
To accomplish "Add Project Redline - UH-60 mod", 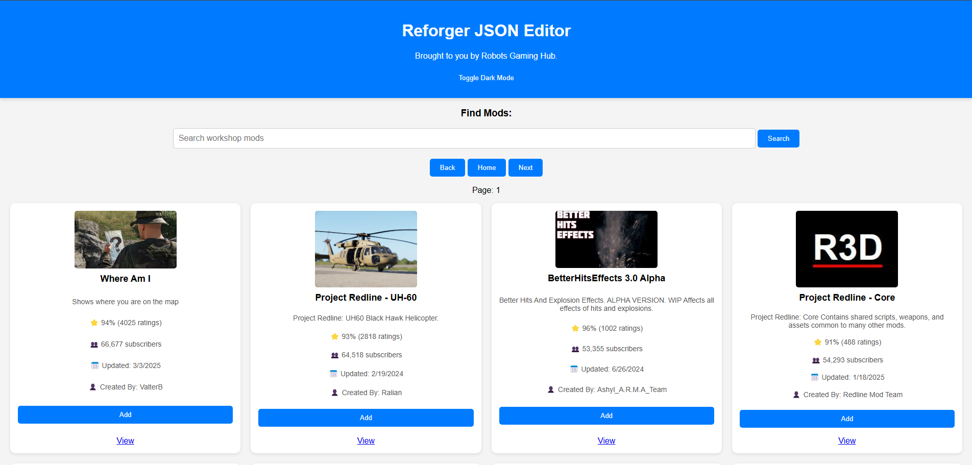I will point(366,418).
